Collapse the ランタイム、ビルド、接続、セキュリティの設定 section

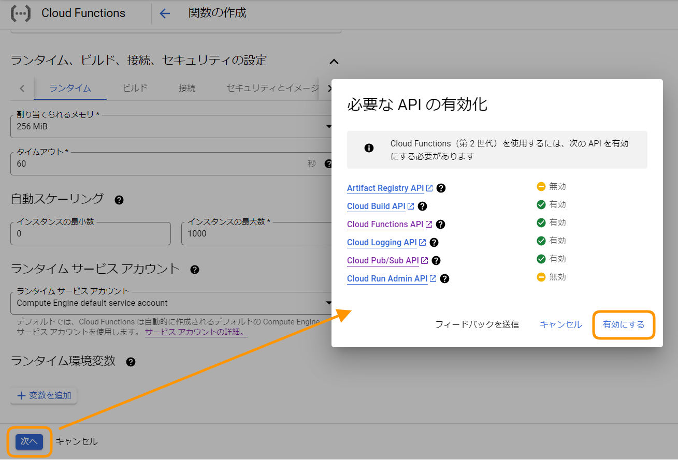334,61
